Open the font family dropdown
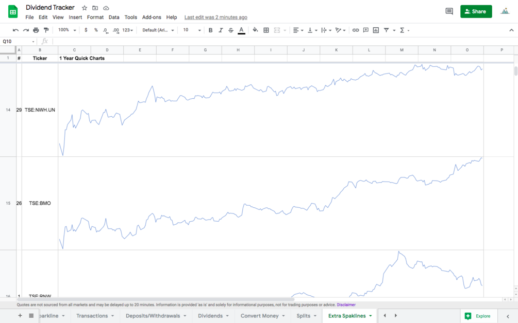Screen dimensions: 518x323 pyautogui.click(x=158, y=30)
